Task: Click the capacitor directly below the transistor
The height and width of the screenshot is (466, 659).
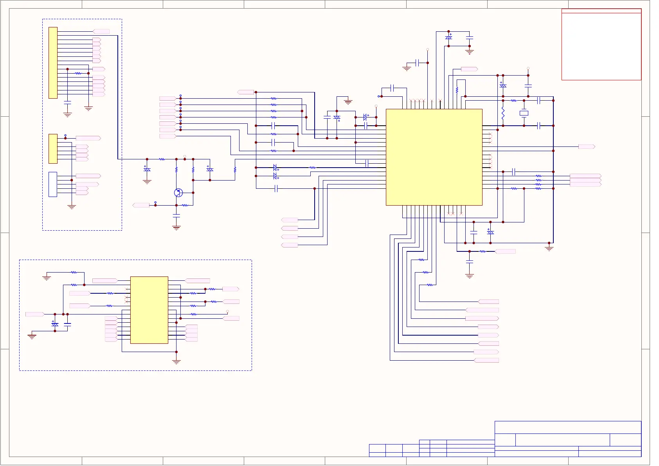Action: click(x=176, y=216)
